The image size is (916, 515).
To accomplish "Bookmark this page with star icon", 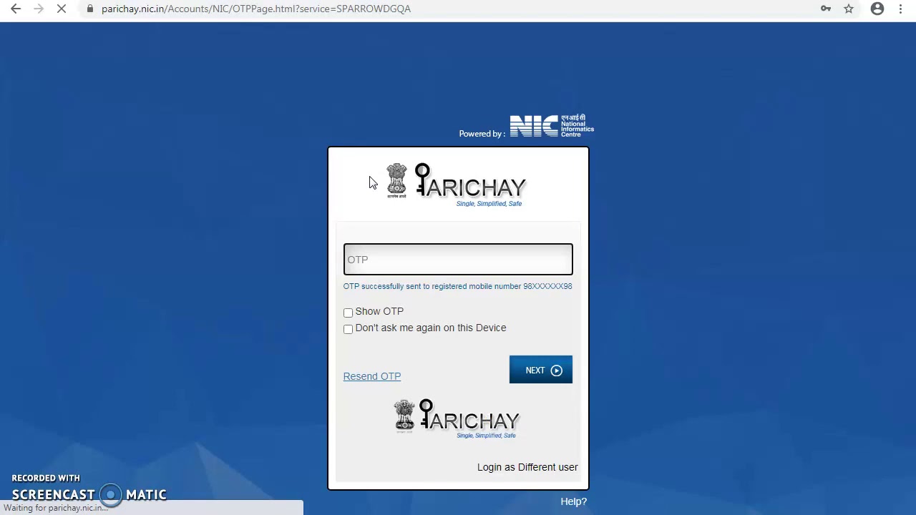I will tap(849, 9).
